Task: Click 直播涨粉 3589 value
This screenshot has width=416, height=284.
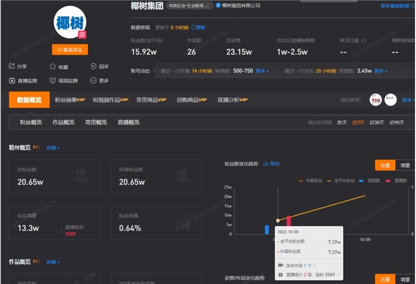Action: 70,234
